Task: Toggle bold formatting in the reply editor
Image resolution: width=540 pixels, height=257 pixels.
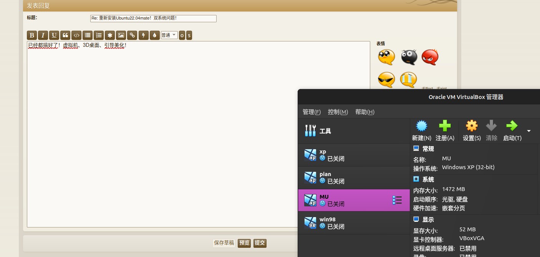Action: click(32, 35)
